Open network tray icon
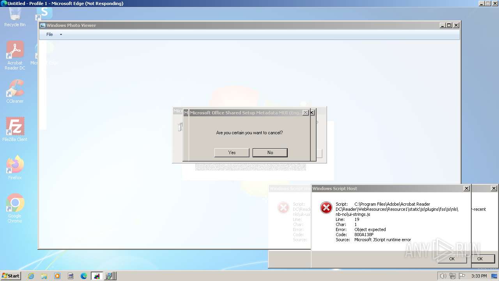 (x=453, y=276)
